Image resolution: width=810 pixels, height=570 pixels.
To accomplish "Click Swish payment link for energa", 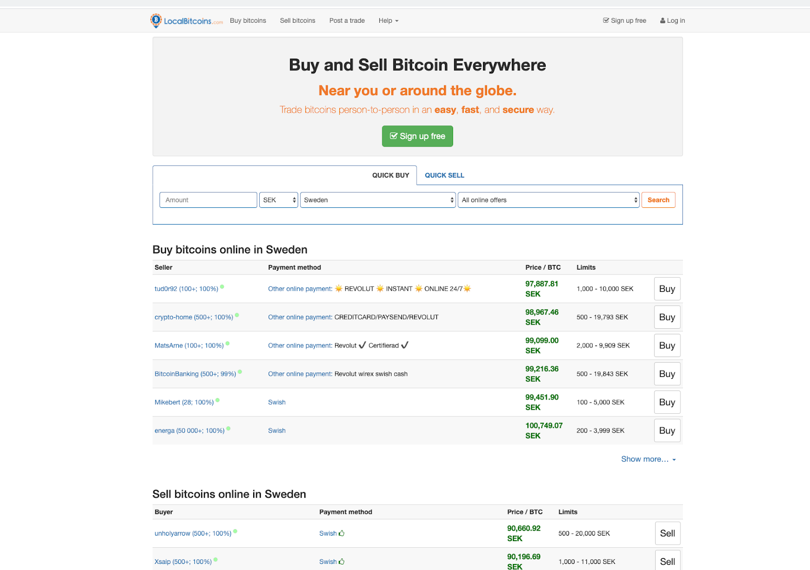I will (277, 430).
